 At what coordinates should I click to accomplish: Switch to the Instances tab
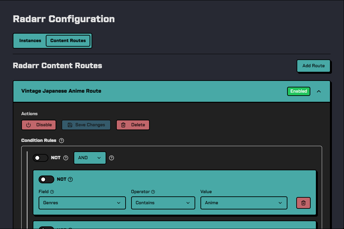click(x=30, y=41)
